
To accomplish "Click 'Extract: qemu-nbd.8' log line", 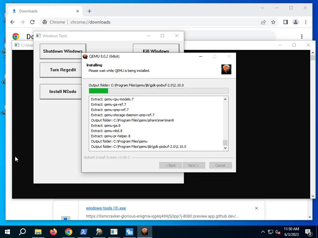I will click(107, 131).
